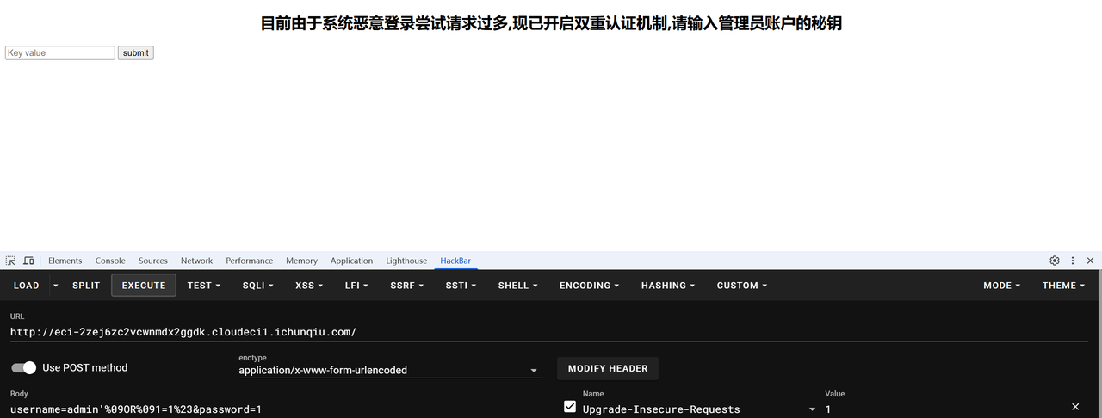1102x418 pixels.
Task: Switch to the Memory tab
Action: (x=301, y=261)
